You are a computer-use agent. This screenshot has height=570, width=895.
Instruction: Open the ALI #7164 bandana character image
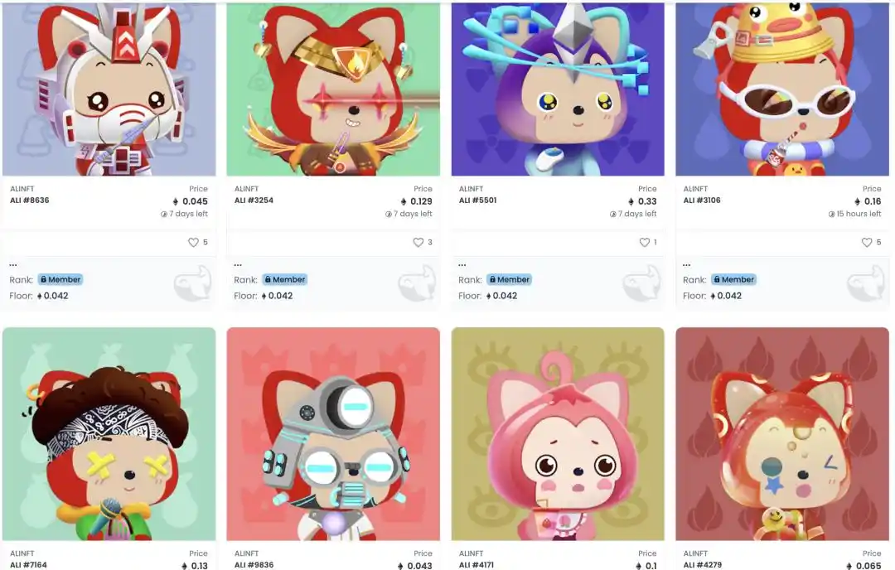click(109, 433)
